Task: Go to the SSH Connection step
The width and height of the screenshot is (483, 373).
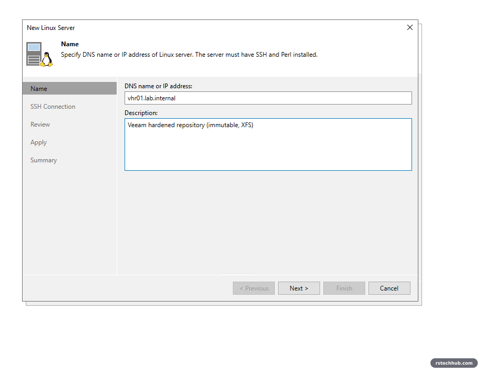Action: 53,107
